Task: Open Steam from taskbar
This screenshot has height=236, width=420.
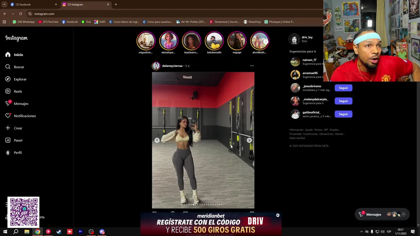Action: (x=59, y=232)
